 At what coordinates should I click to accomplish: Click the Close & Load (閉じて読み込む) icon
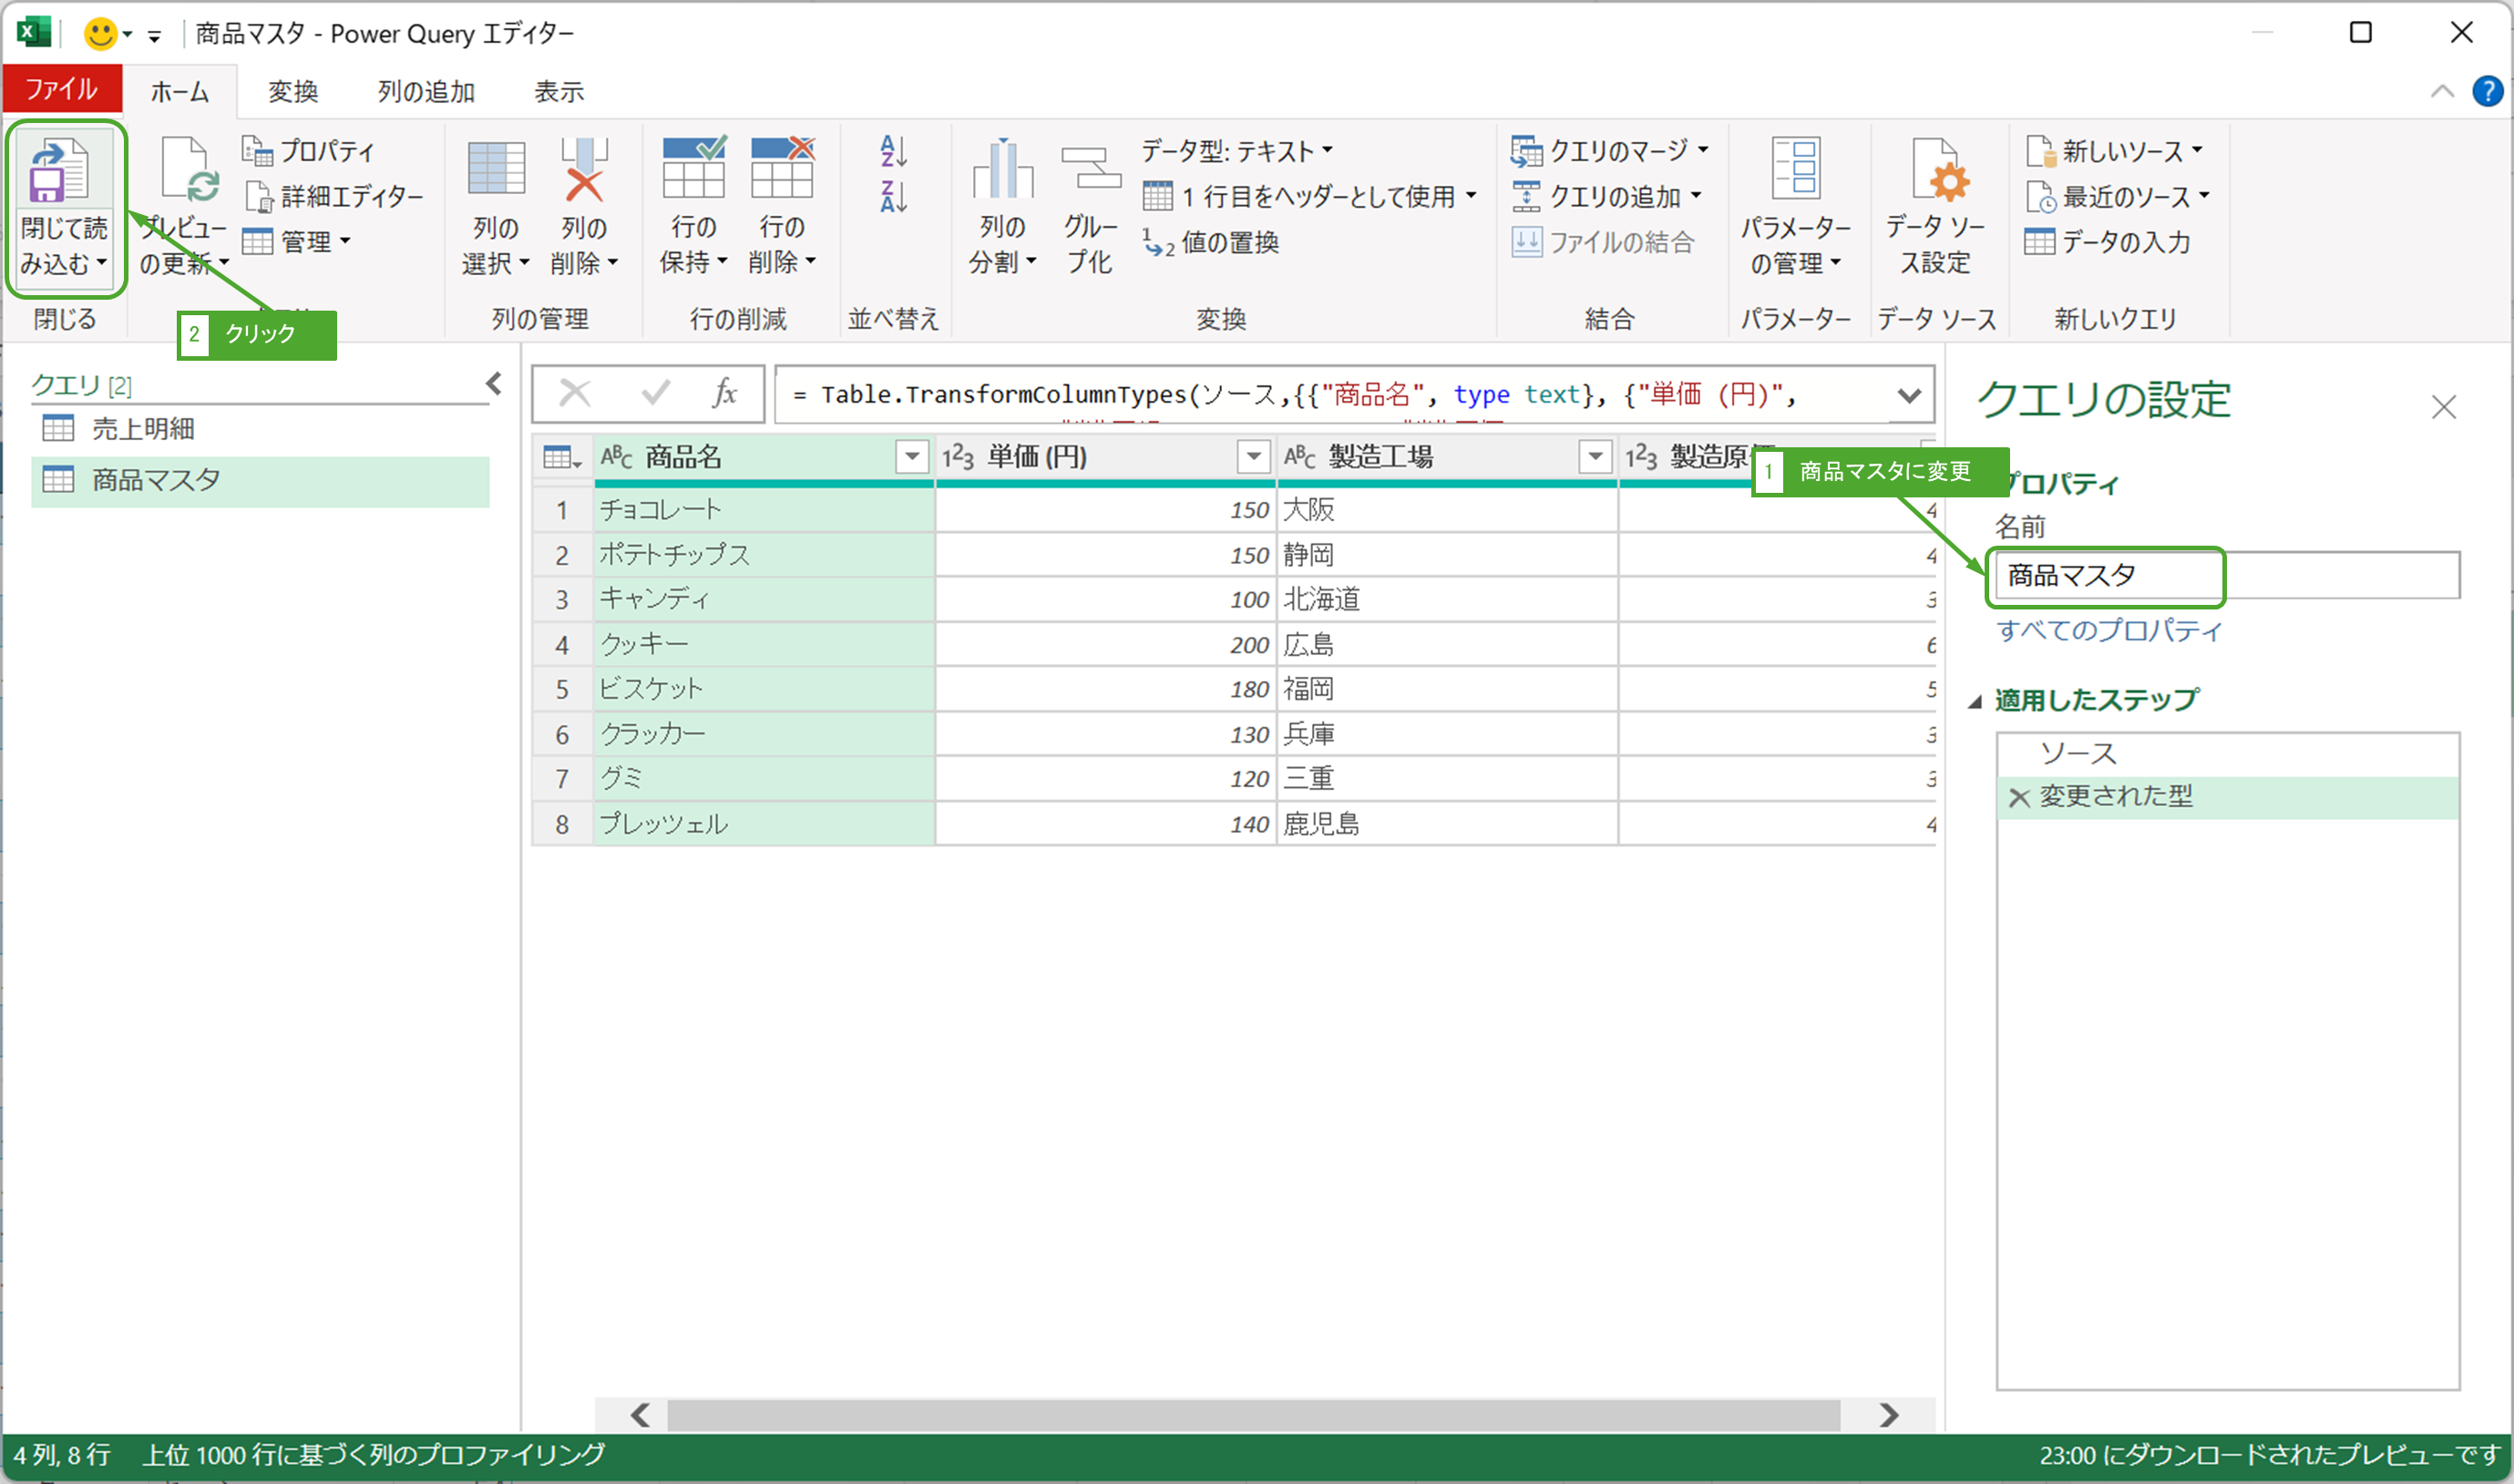point(58,172)
